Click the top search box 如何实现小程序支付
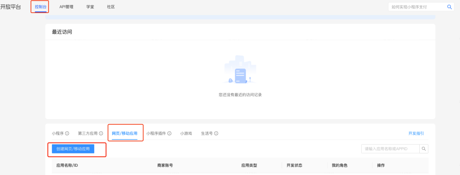The height and width of the screenshot is (175, 460). [x=417, y=7]
